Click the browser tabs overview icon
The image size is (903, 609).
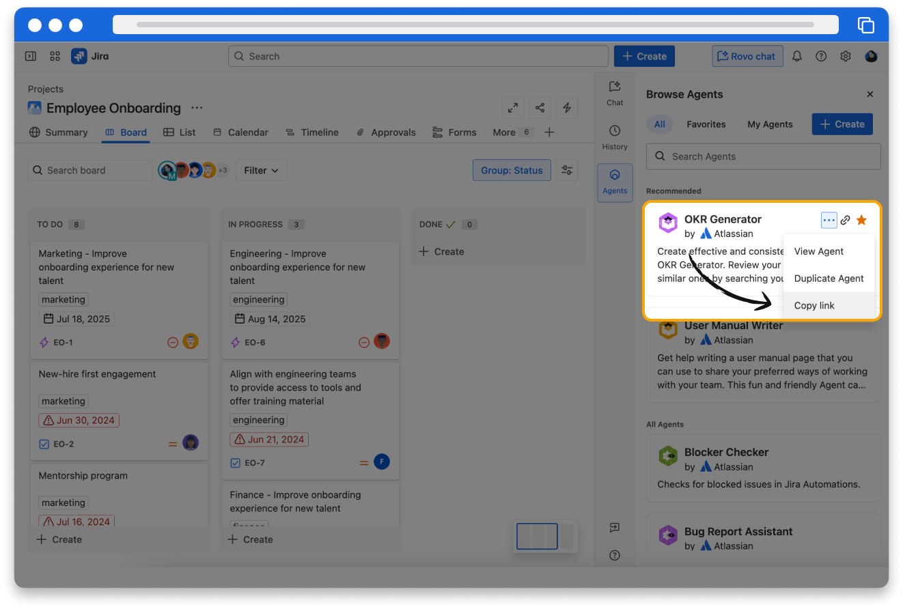(865, 25)
